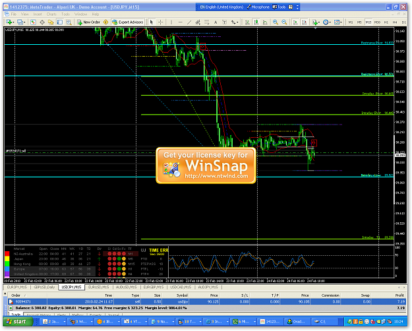This screenshot has width=412, height=331.
Task: Select the Equidistant Channel tool
Action: pos(198,22)
